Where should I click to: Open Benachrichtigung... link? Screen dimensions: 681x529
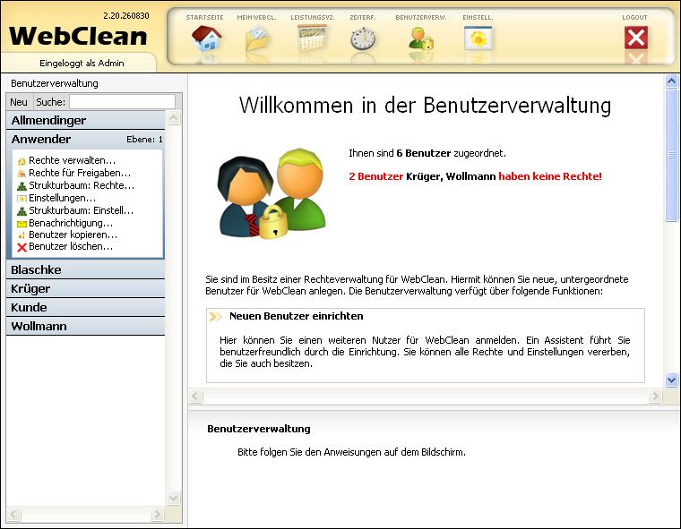pyautogui.click(x=71, y=223)
